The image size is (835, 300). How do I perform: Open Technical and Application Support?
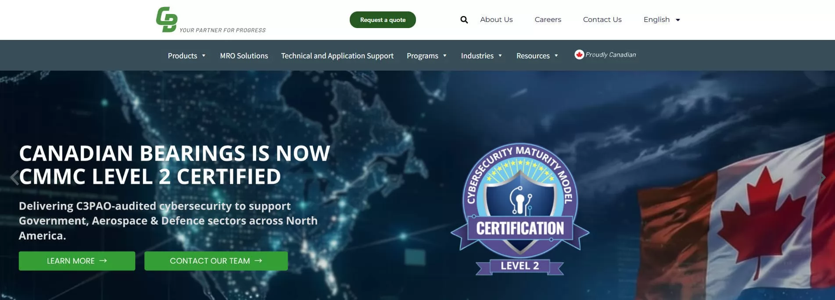pos(337,56)
